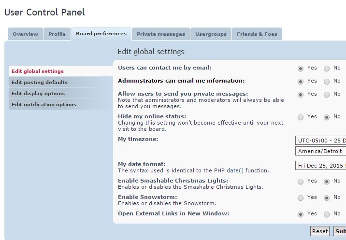Go to the Usergroups tab

[x=211, y=34]
